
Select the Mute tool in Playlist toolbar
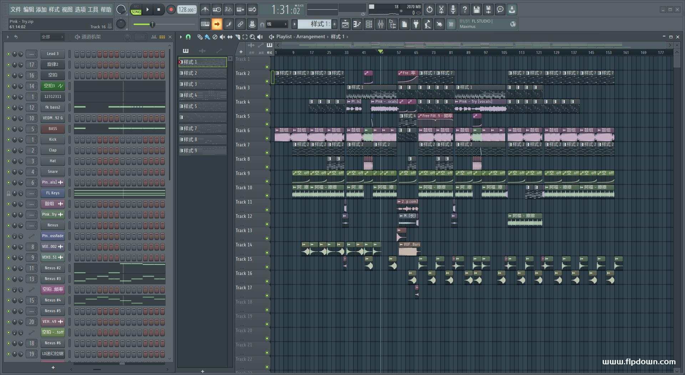(222, 37)
